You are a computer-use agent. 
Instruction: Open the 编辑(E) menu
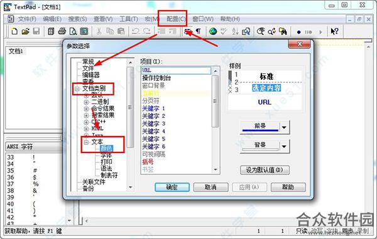(52, 19)
